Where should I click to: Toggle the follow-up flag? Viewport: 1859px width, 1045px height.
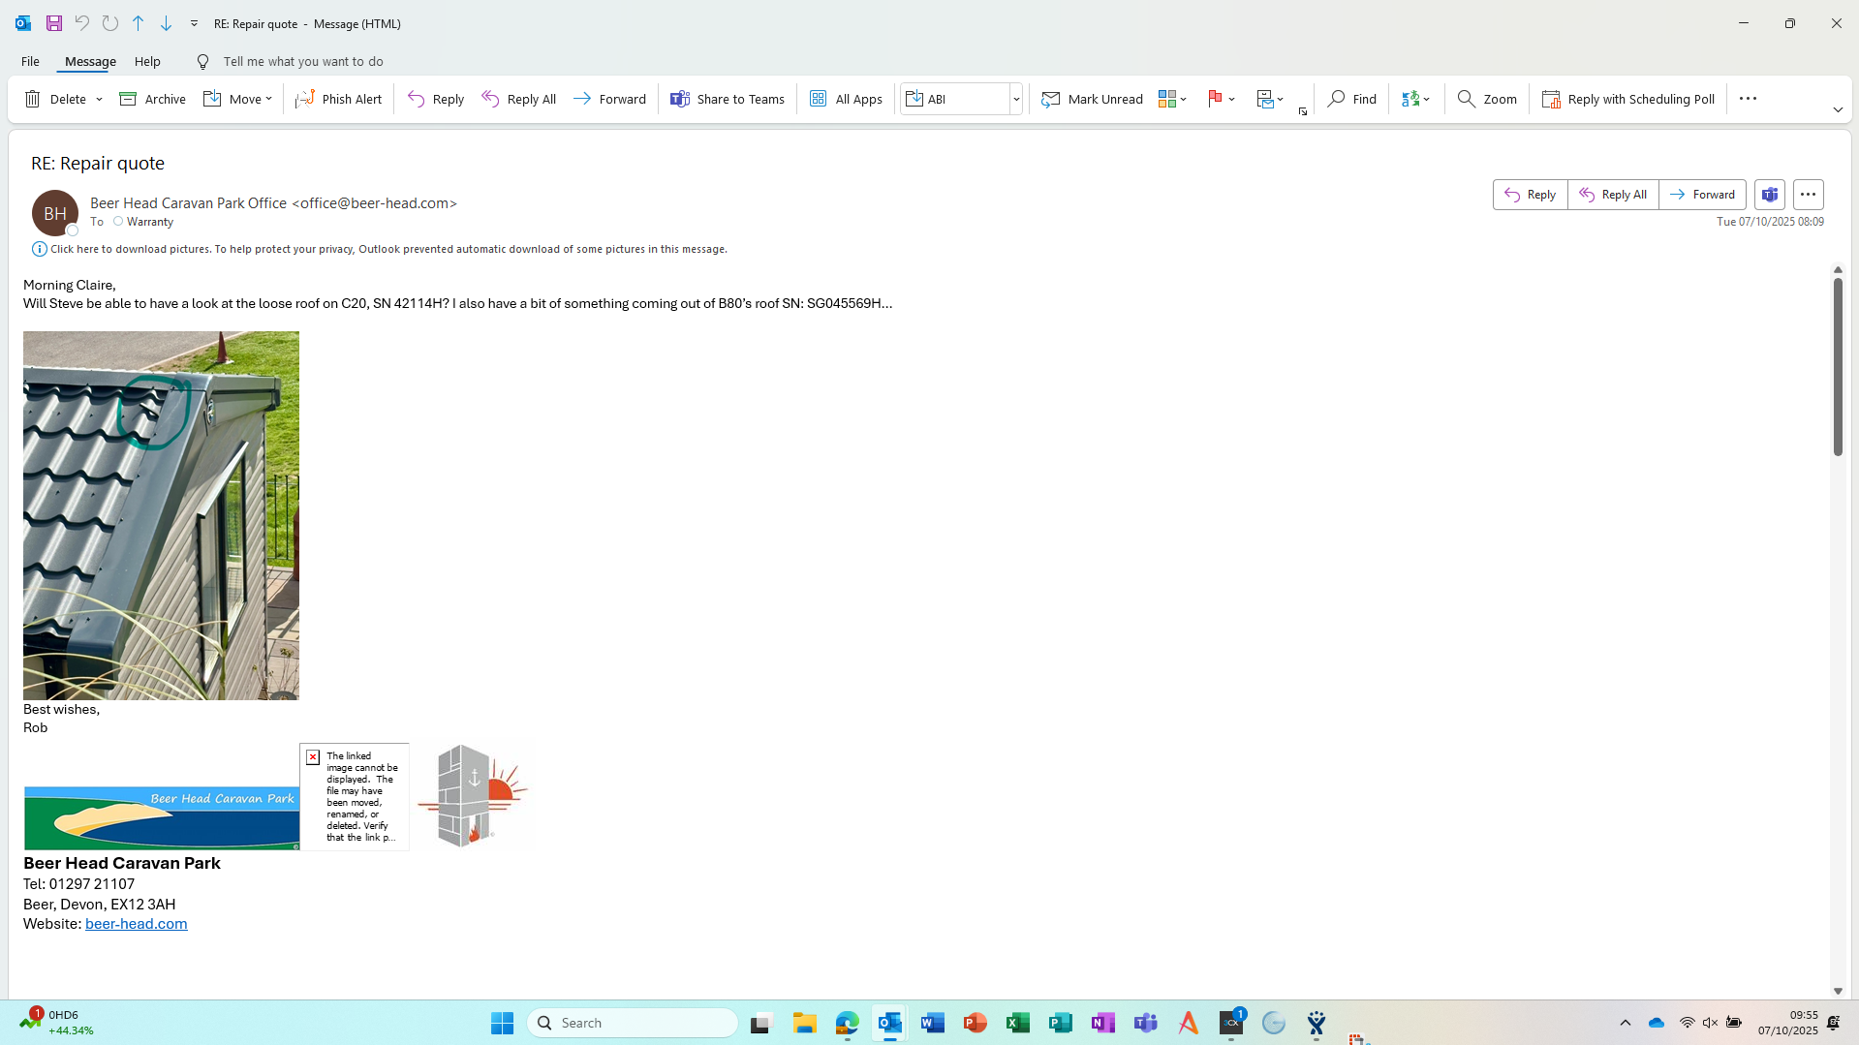click(x=1215, y=99)
